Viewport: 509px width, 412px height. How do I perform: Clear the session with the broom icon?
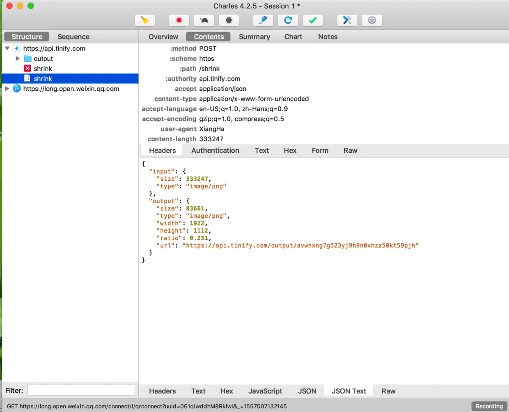(144, 20)
